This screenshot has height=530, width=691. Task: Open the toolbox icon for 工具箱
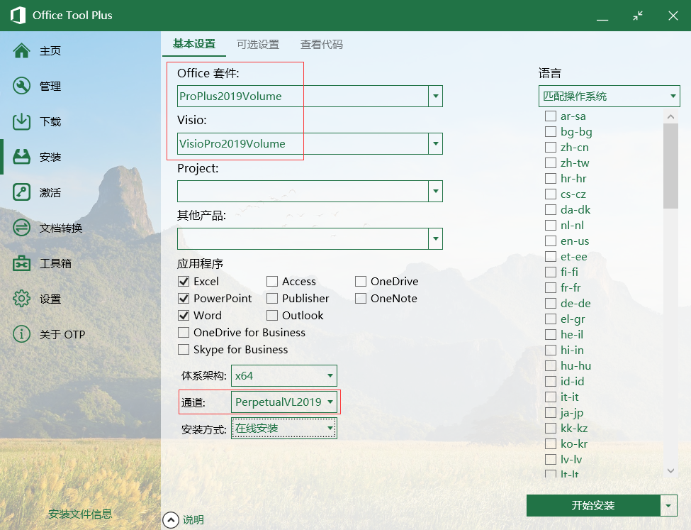[21, 264]
